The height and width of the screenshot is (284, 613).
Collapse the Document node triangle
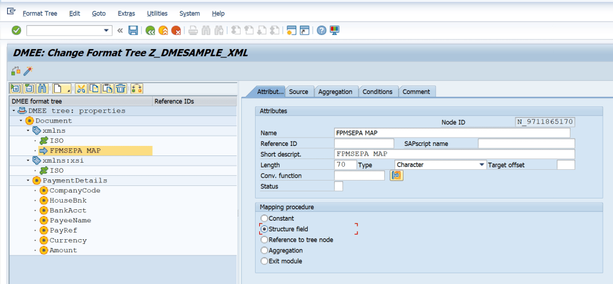click(x=21, y=121)
